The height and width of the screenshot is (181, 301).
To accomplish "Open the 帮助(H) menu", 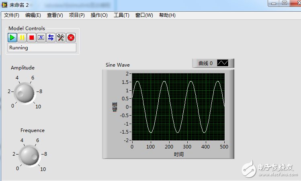I will (x=167, y=15).
